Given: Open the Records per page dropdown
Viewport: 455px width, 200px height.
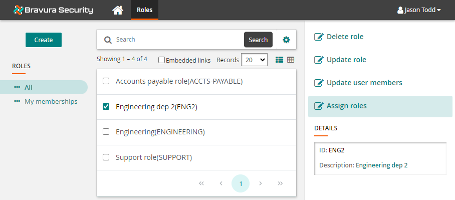Looking at the screenshot, I should [x=254, y=60].
